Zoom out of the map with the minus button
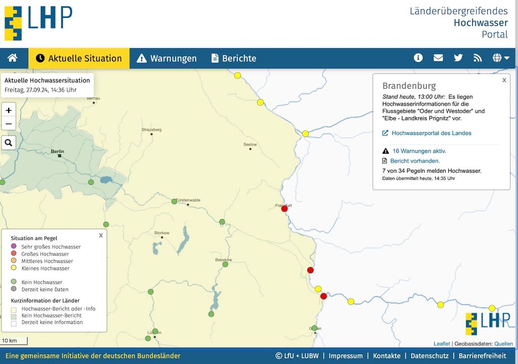Viewport: 518px width, 364px height. tap(8, 124)
